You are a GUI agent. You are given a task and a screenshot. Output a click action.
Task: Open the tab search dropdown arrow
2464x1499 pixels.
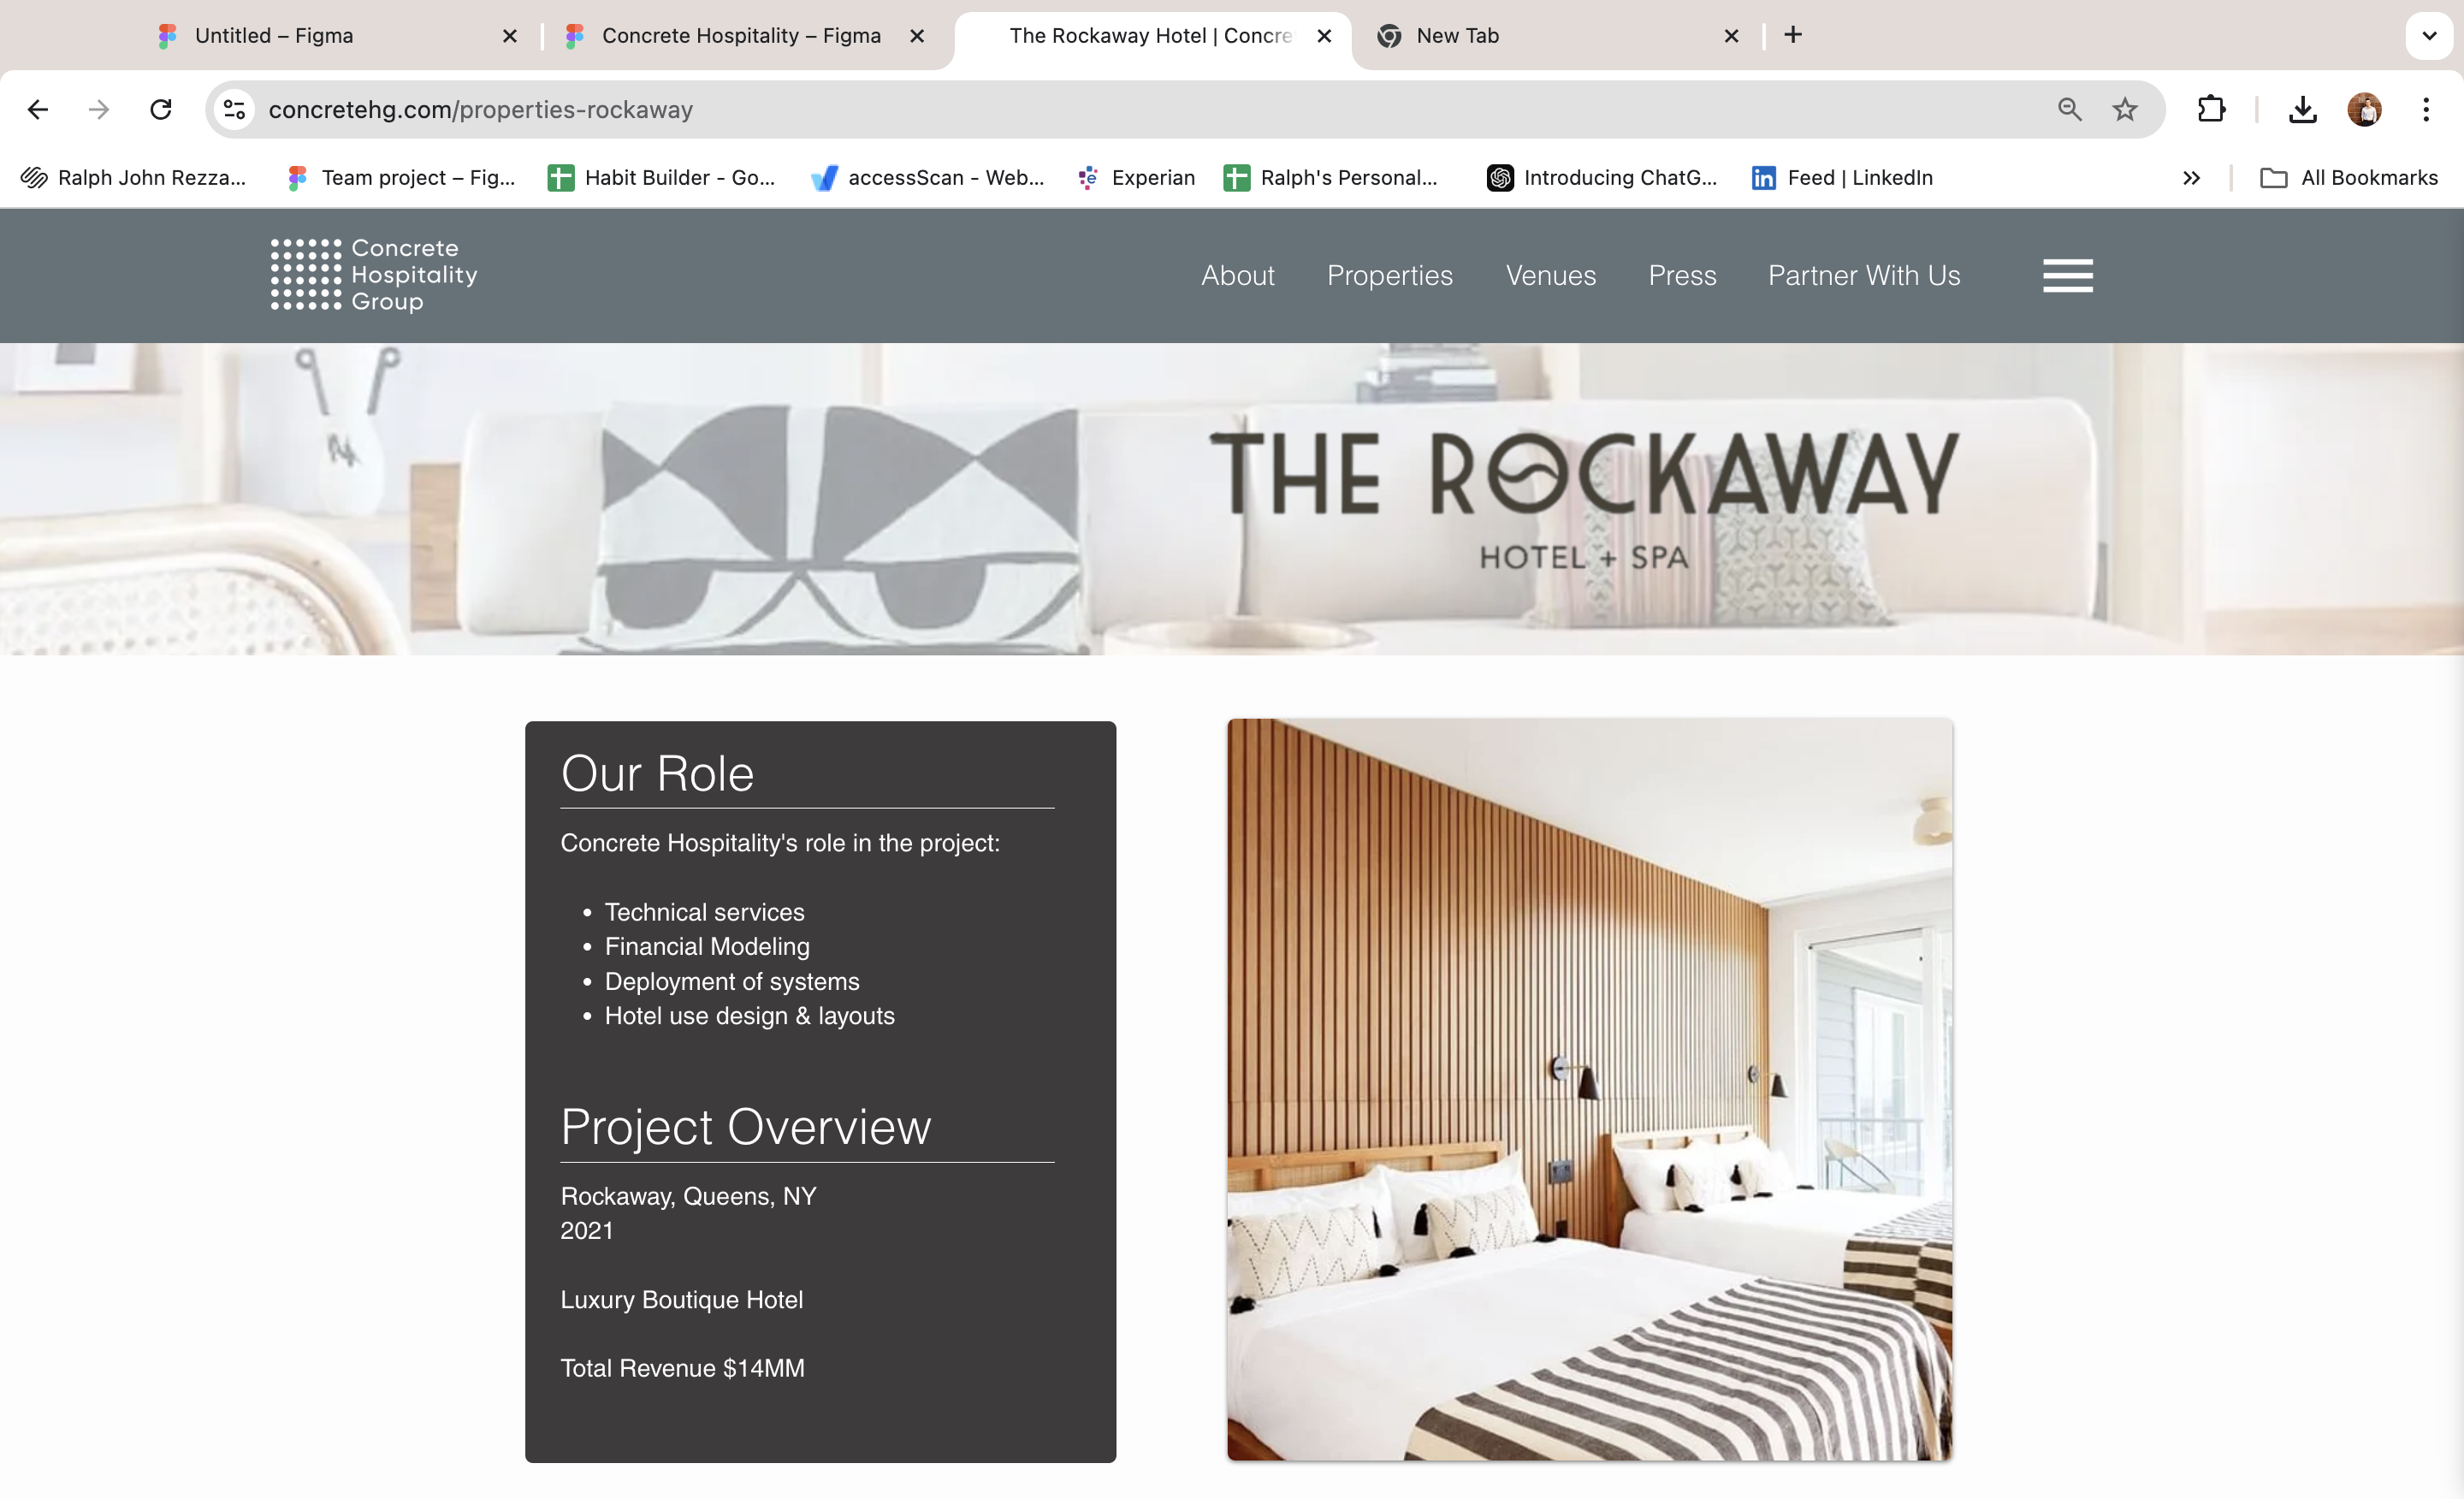2428,36
